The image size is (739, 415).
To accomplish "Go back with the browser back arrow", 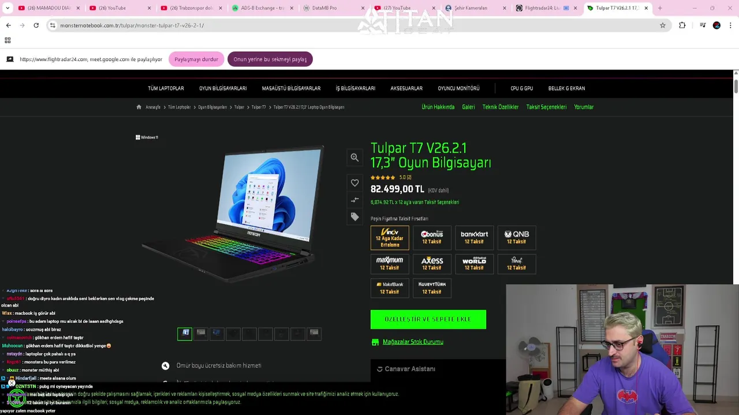I will [x=8, y=25].
